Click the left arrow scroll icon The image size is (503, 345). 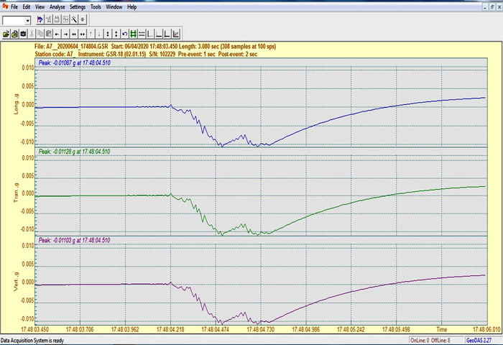57,34
